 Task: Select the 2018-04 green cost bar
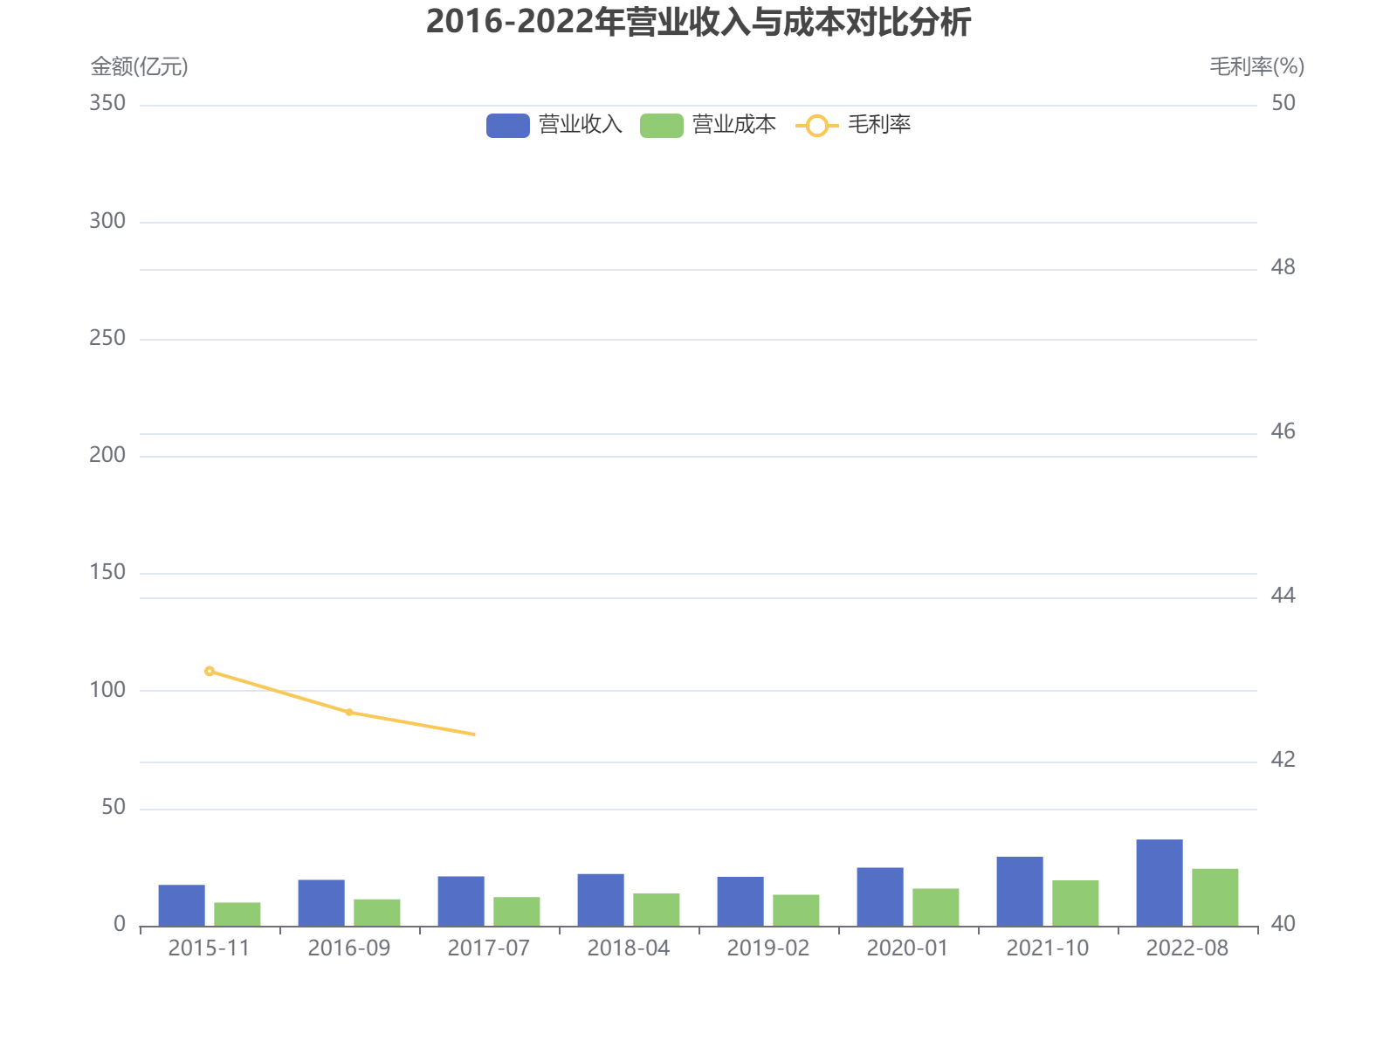coord(657,910)
